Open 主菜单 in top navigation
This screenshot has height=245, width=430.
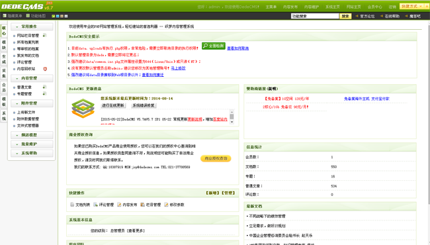coord(271,7)
